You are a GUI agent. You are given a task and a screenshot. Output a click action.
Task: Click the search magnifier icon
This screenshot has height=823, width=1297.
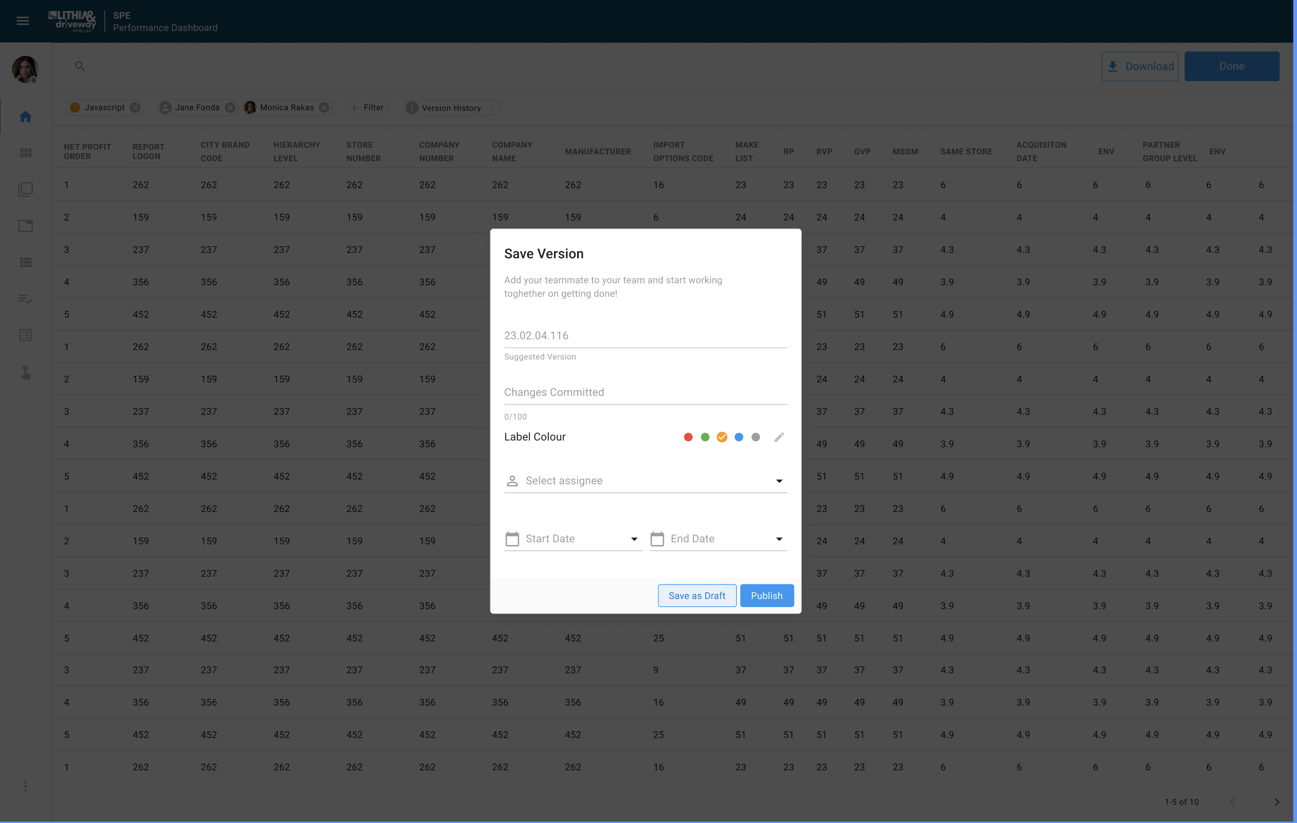coord(80,66)
